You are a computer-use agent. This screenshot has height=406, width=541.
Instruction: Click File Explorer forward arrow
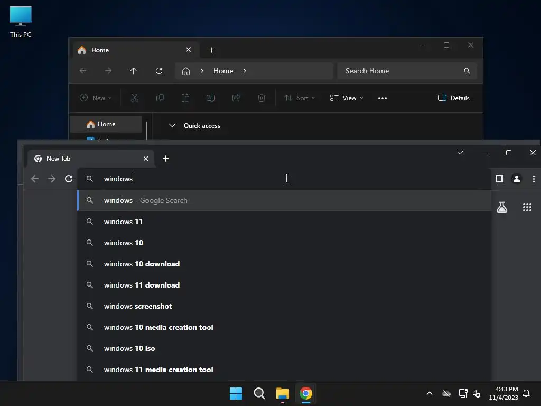pyautogui.click(x=108, y=71)
